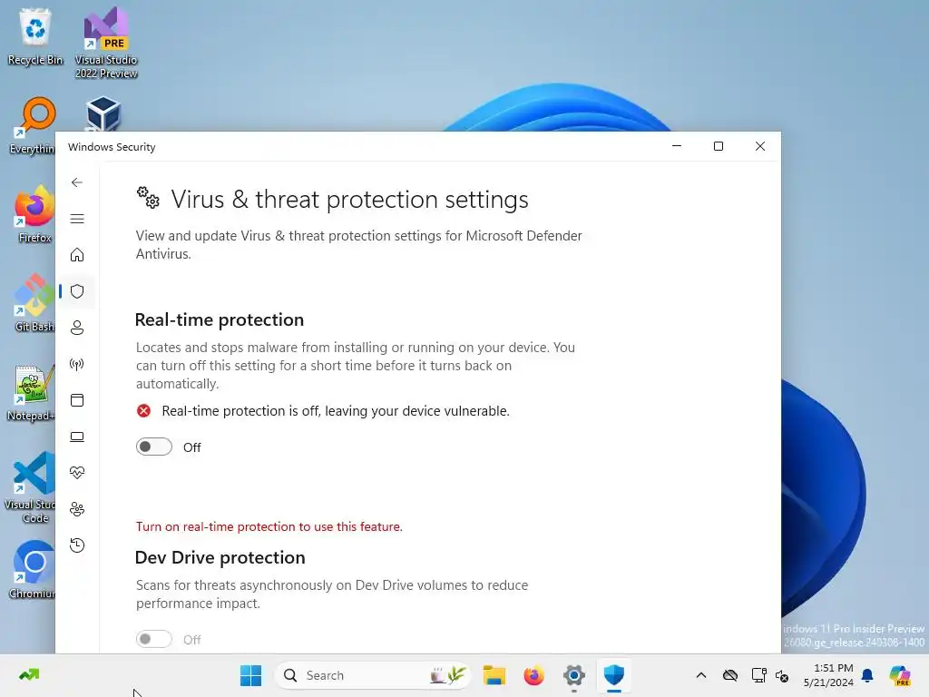Open the notifications bell icon

[867, 675]
